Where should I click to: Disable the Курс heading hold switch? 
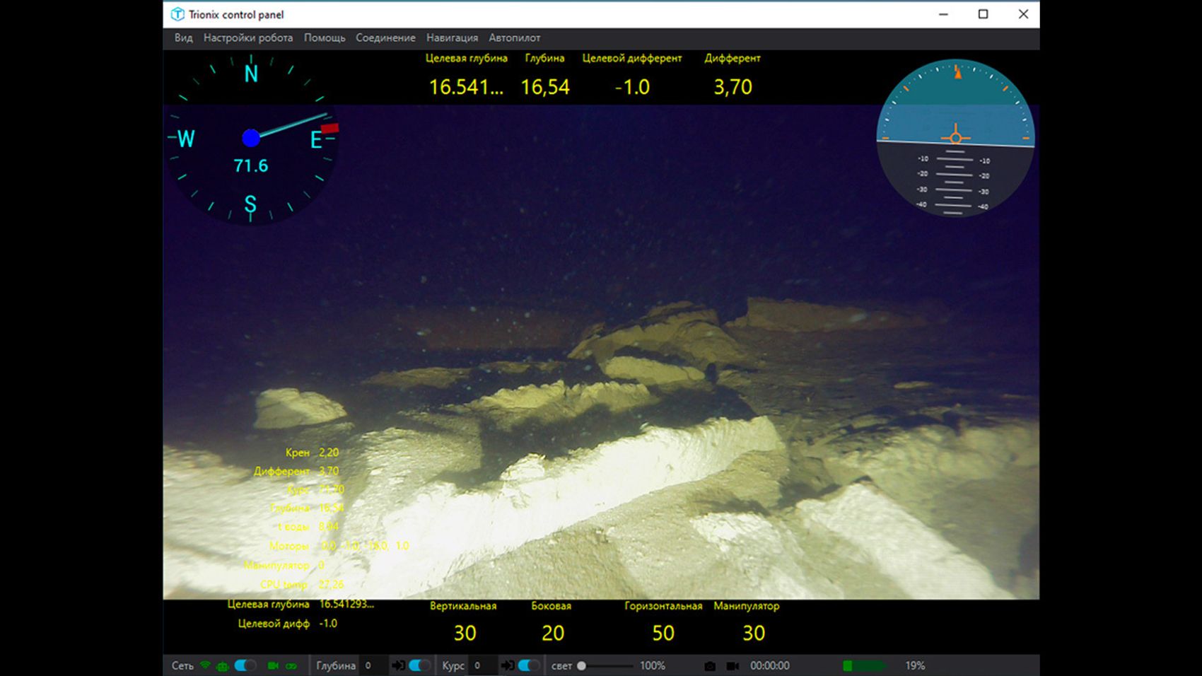click(529, 665)
